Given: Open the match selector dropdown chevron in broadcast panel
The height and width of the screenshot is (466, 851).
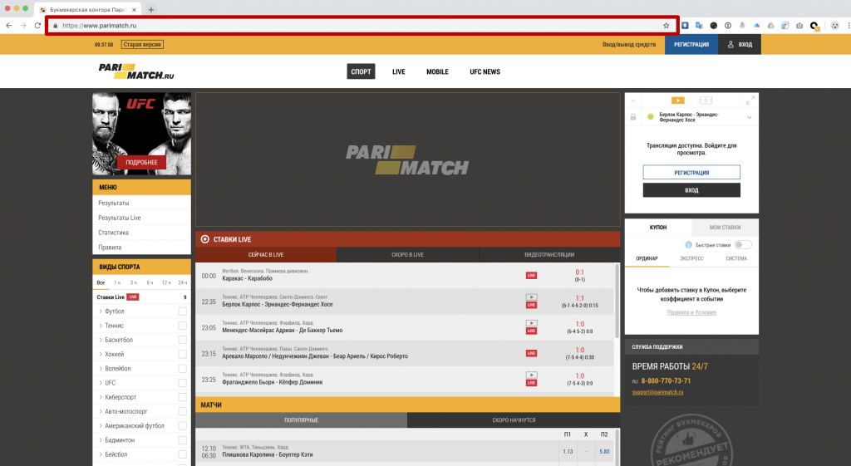Looking at the screenshot, I should (x=749, y=117).
